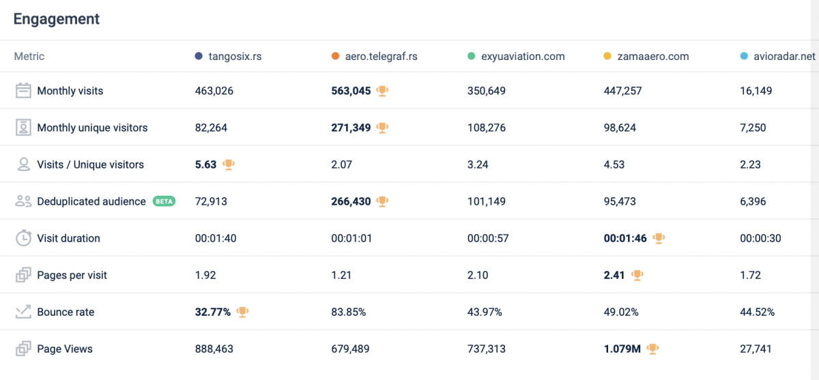Image resolution: width=819 pixels, height=380 pixels.
Task: Click the visits ratio value 4.53
Action: 615,164
